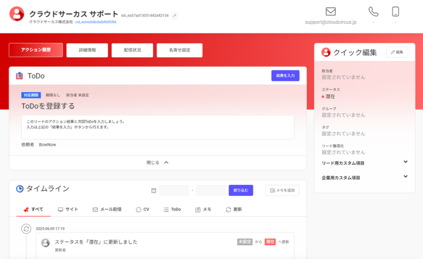Screen dimensions: 423x259
Task: Click the email envelope icon
Action: tap(330, 12)
